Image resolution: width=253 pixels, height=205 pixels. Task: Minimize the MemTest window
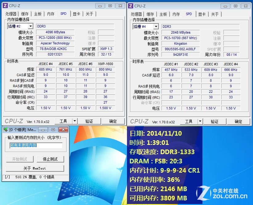click(x=43, y=129)
